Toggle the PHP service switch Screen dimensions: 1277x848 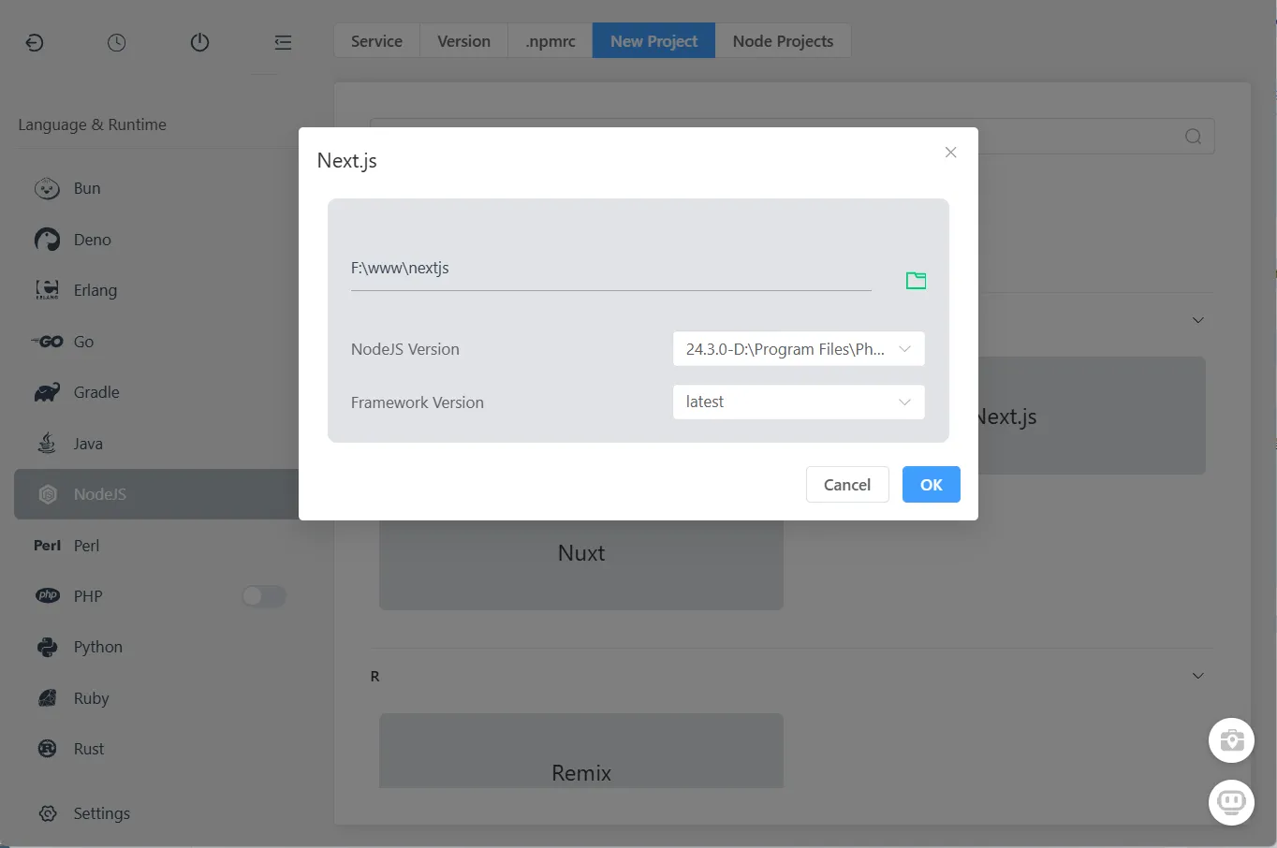[x=263, y=596]
